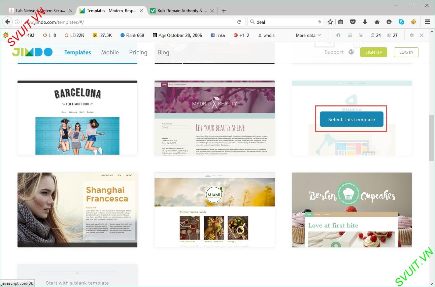
Task: Open the Downloads arrow icon
Action: tap(365, 22)
